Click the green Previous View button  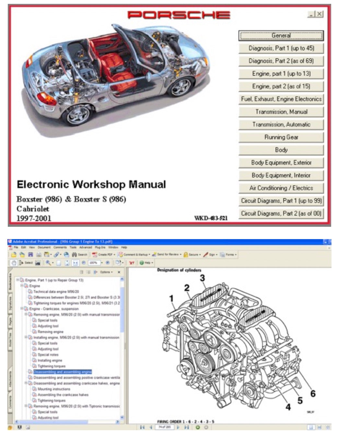point(198,427)
